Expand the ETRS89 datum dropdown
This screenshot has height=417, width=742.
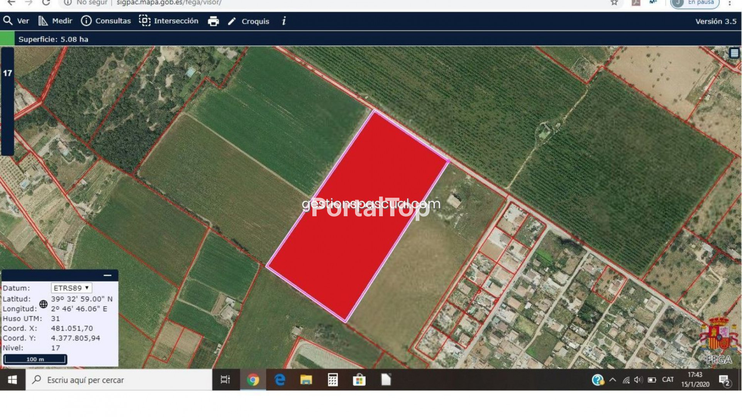[71, 288]
